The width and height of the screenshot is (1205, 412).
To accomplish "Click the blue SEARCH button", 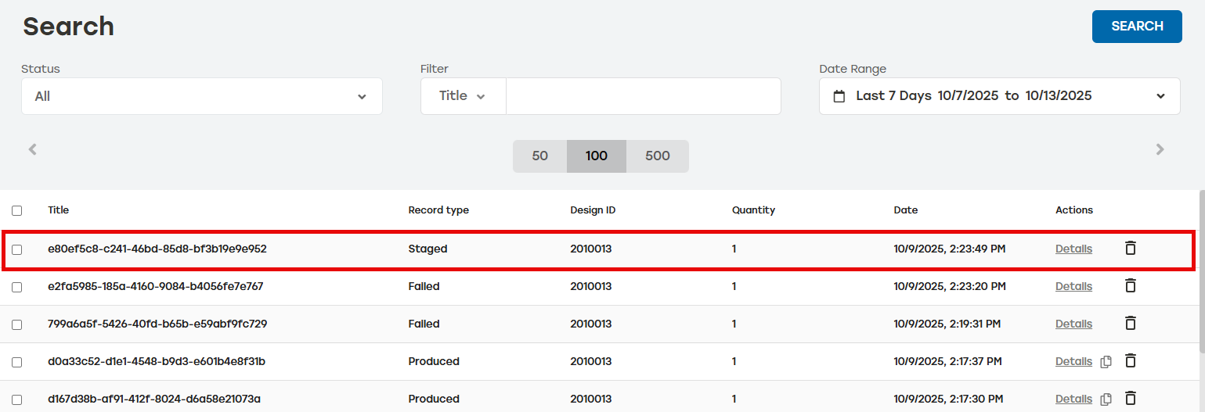I will coord(1137,26).
